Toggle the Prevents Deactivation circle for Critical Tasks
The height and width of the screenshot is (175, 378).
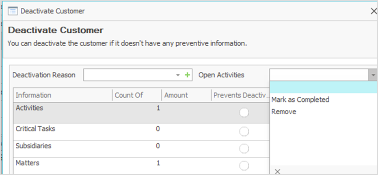tap(244, 132)
